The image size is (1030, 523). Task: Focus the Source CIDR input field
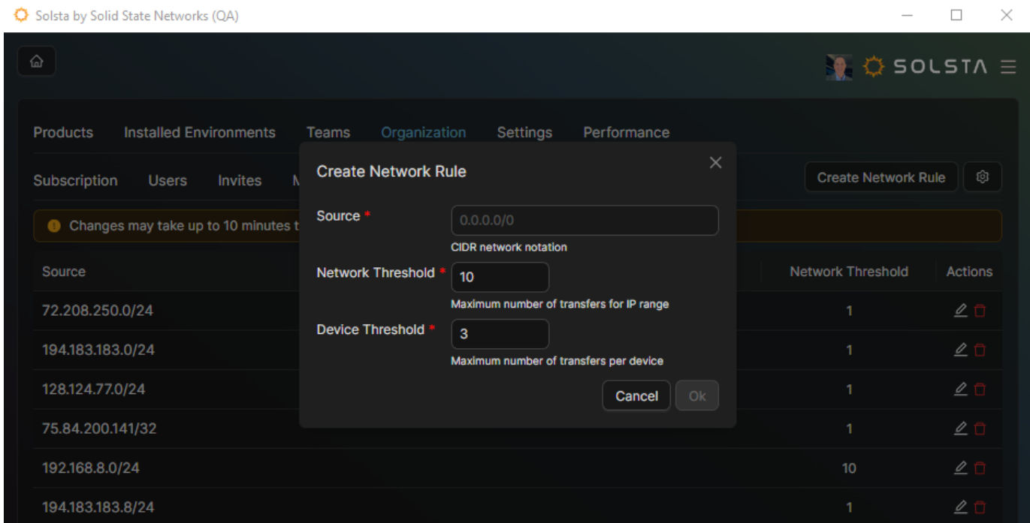[584, 221]
